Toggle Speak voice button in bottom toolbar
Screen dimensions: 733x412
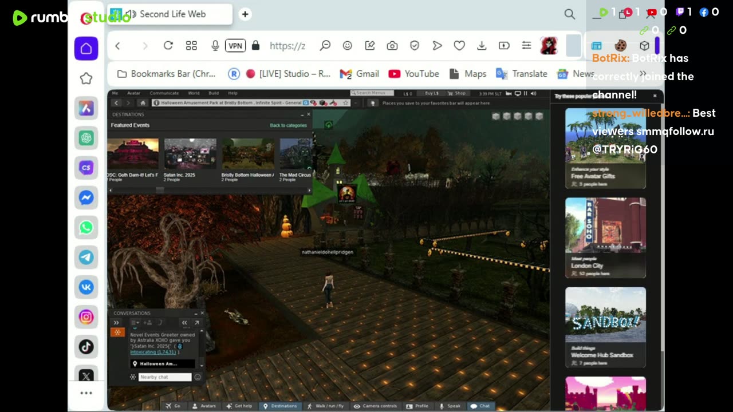[450, 406]
